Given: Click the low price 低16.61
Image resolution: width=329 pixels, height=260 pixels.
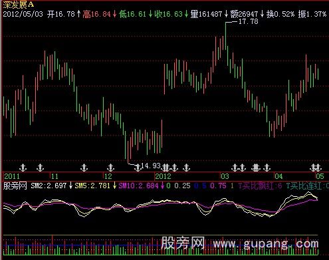Looking at the screenshot, I should click(132, 14).
